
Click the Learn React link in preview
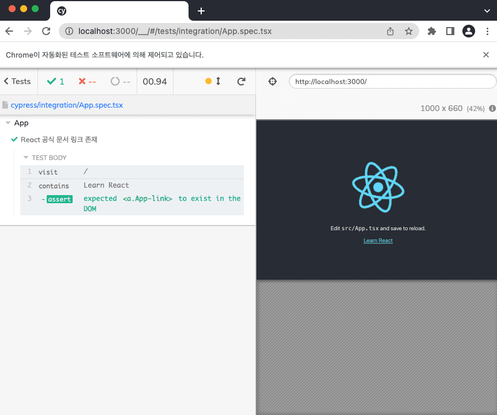point(378,241)
